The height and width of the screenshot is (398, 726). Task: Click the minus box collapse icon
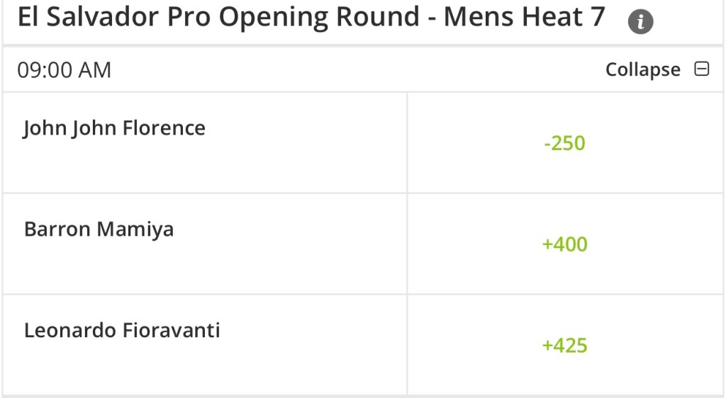click(702, 69)
